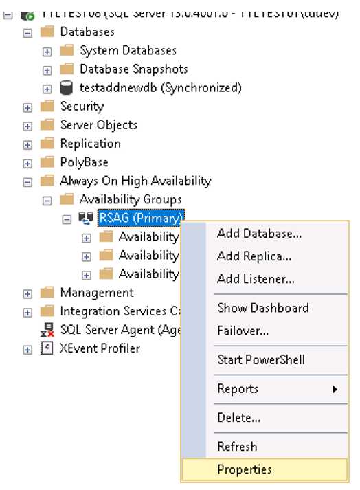Choose Add Database... from context menu
The height and width of the screenshot is (490, 360).
point(265,234)
